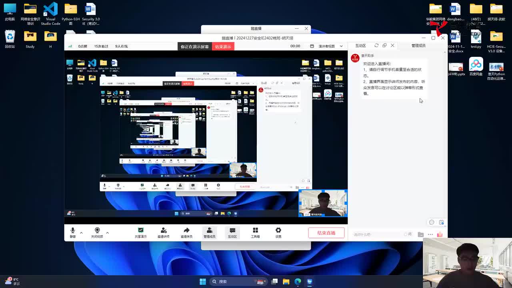Image resolution: width=512 pixels, height=288 pixels.
Task: Open Security 3.0 IE Word document
Action: [x=91, y=14]
